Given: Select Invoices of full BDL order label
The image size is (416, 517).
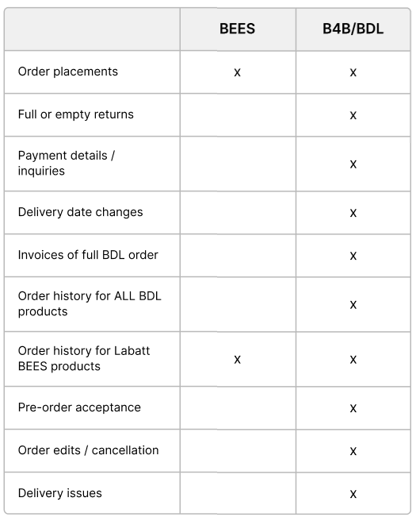Looking at the screenshot, I should coord(88,255).
